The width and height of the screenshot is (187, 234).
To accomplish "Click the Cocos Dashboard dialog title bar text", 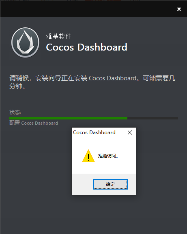I will point(94,132).
